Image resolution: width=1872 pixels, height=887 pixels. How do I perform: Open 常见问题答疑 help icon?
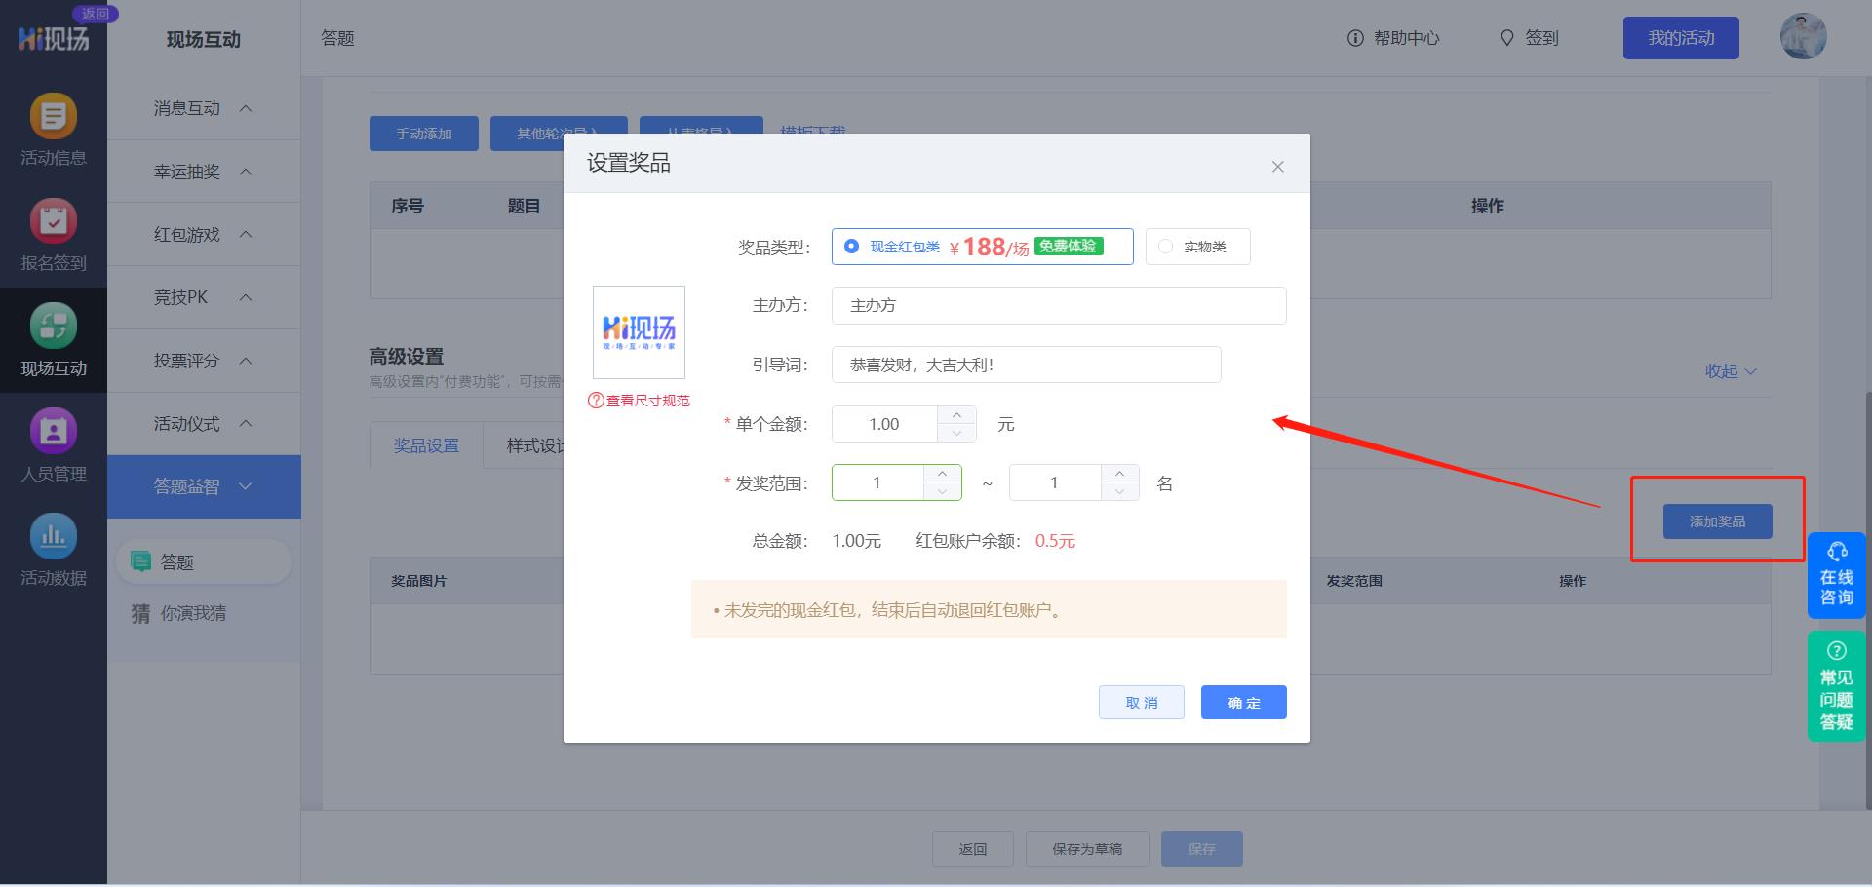click(1836, 685)
